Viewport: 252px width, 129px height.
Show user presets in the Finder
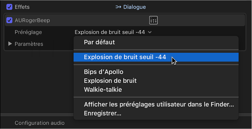pos(159,104)
